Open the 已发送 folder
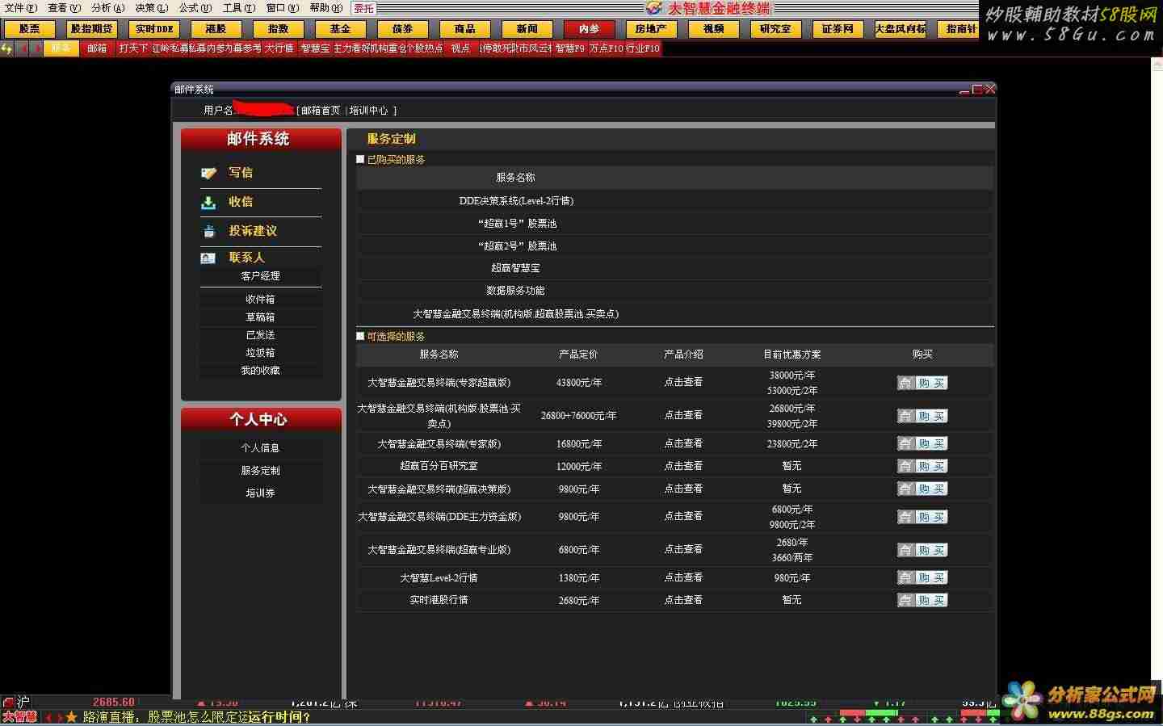The width and height of the screenshot is (1163, 726). tap(260, 335)
